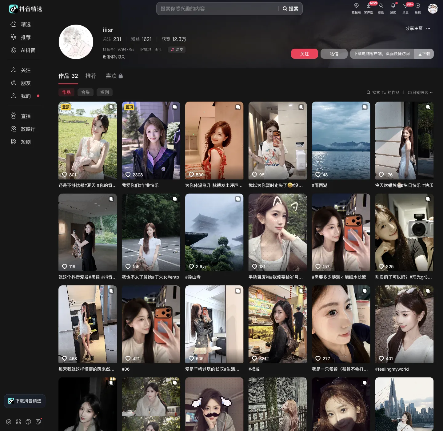443x431 pixels.
Task: Click 搜索 Ta 的作品 field
Action: [x=383, y=92]
